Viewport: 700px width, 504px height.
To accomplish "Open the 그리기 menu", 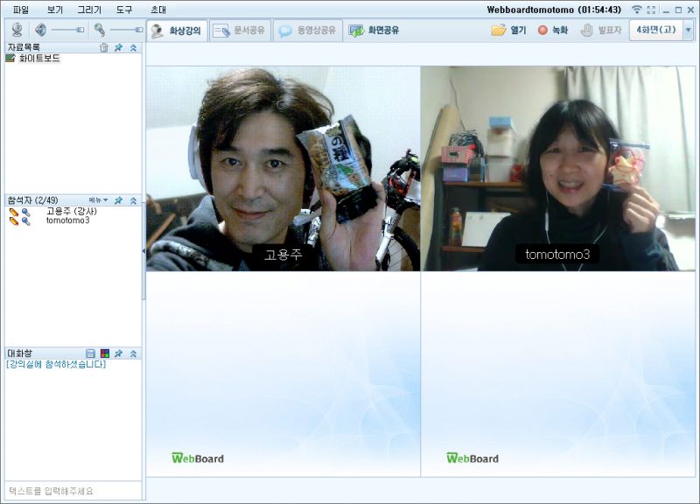I will [x=89, y=10].
